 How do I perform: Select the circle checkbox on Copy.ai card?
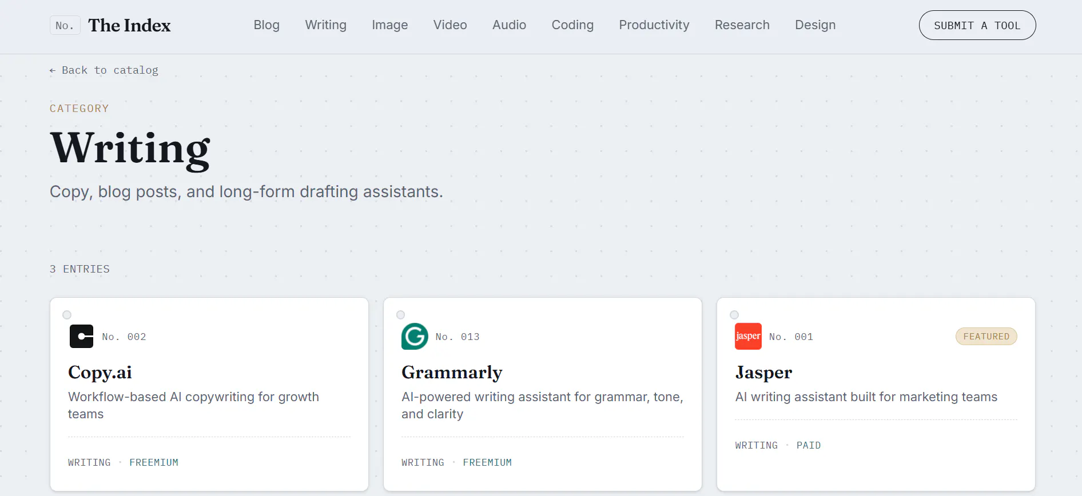tap(67, 315)
